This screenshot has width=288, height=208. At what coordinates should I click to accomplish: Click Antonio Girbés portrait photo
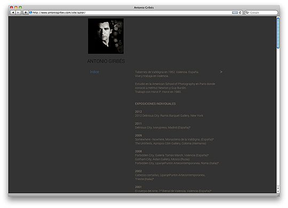click(106, 36)
